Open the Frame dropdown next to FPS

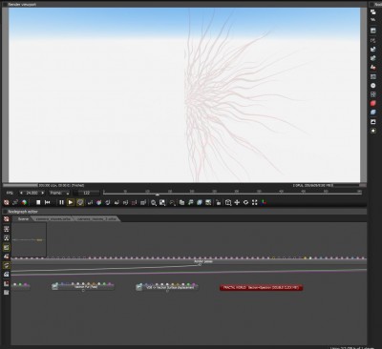click(59, 193)
